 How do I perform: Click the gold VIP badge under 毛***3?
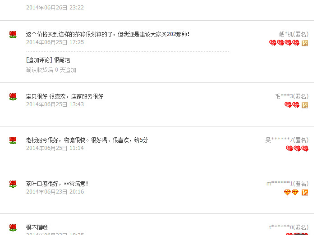(305, 105)
